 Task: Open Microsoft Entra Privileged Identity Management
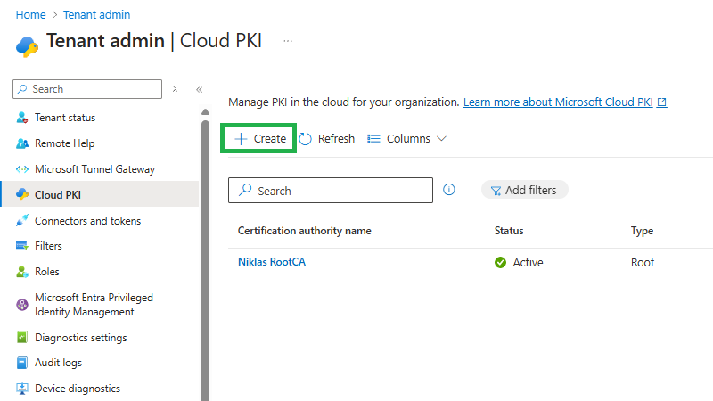pyautogui.click(x=94, y=305)
